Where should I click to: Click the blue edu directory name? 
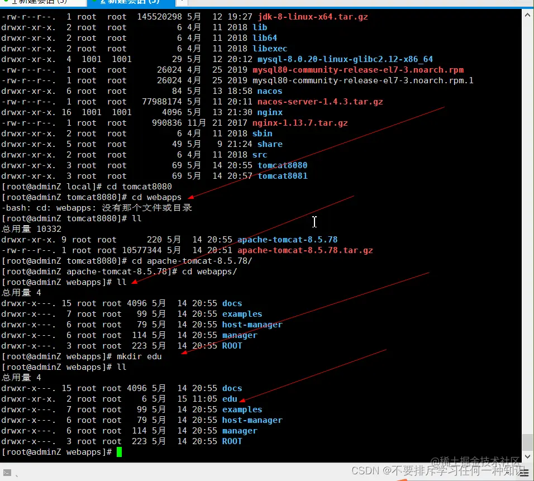point(230,399)
